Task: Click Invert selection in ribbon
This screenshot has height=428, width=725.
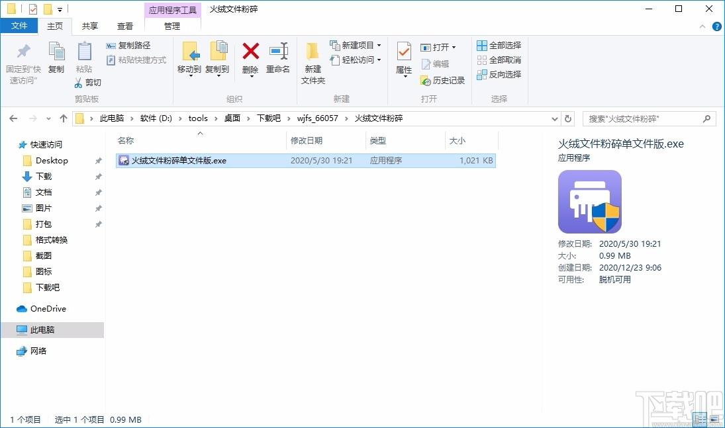Action: [499, 74]
